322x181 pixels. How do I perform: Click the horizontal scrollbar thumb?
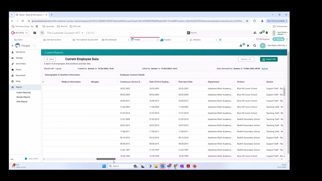pyautogui.click(x=106, y=159)
